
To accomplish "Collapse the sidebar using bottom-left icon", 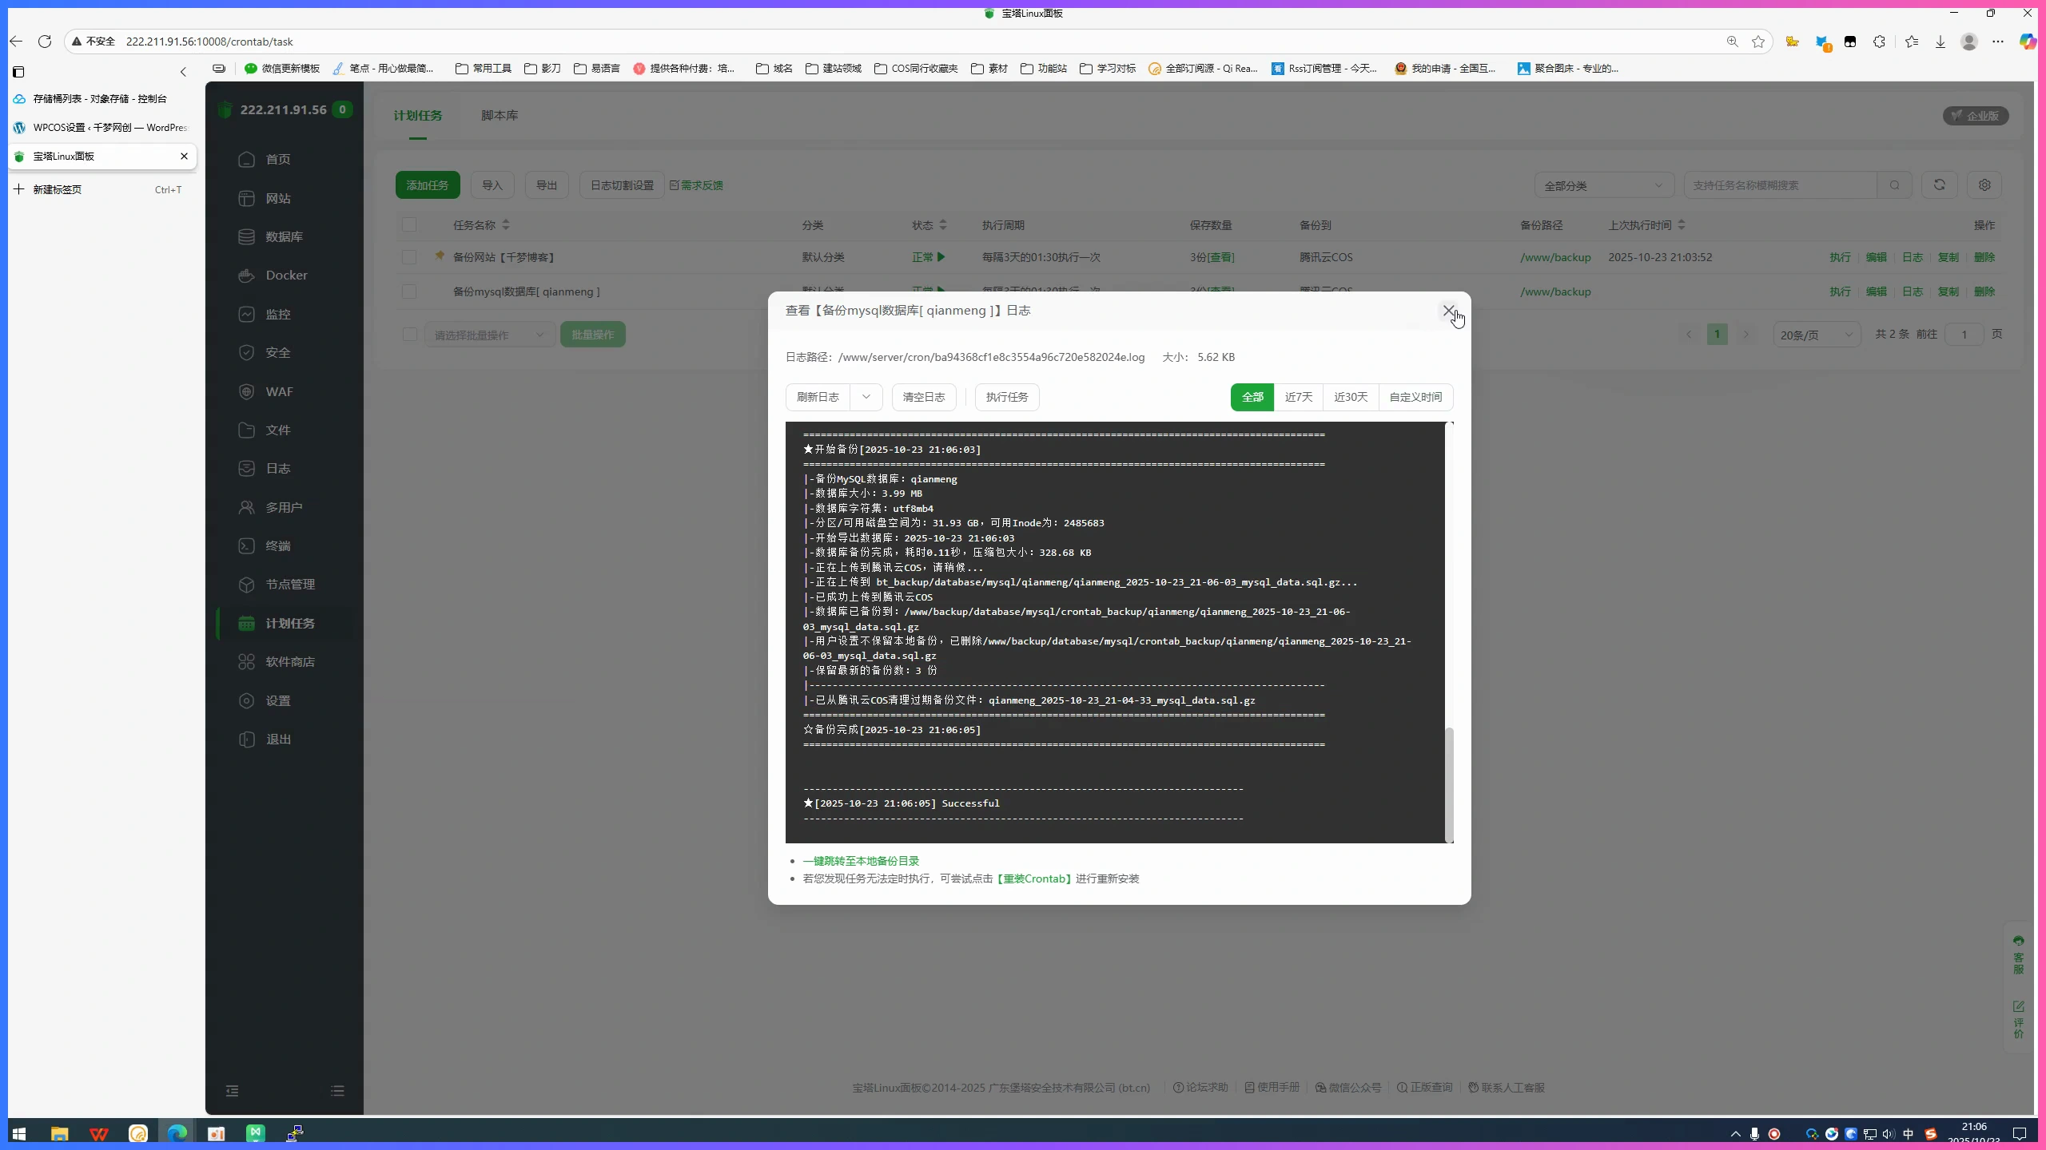I will coord(232,1091).
